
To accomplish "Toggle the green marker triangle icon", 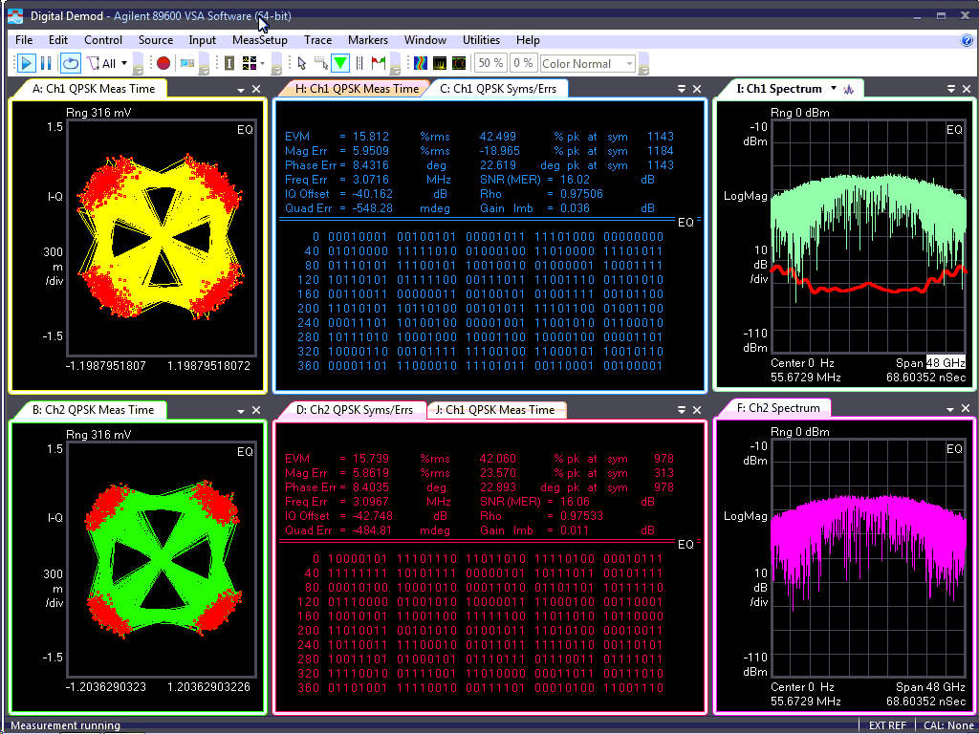I will tap(340, 63).
